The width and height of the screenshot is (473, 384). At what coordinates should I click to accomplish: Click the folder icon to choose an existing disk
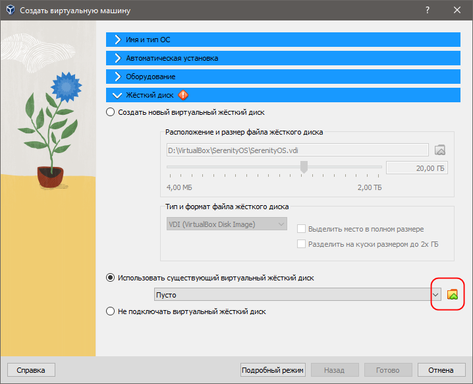coord(452,294)
